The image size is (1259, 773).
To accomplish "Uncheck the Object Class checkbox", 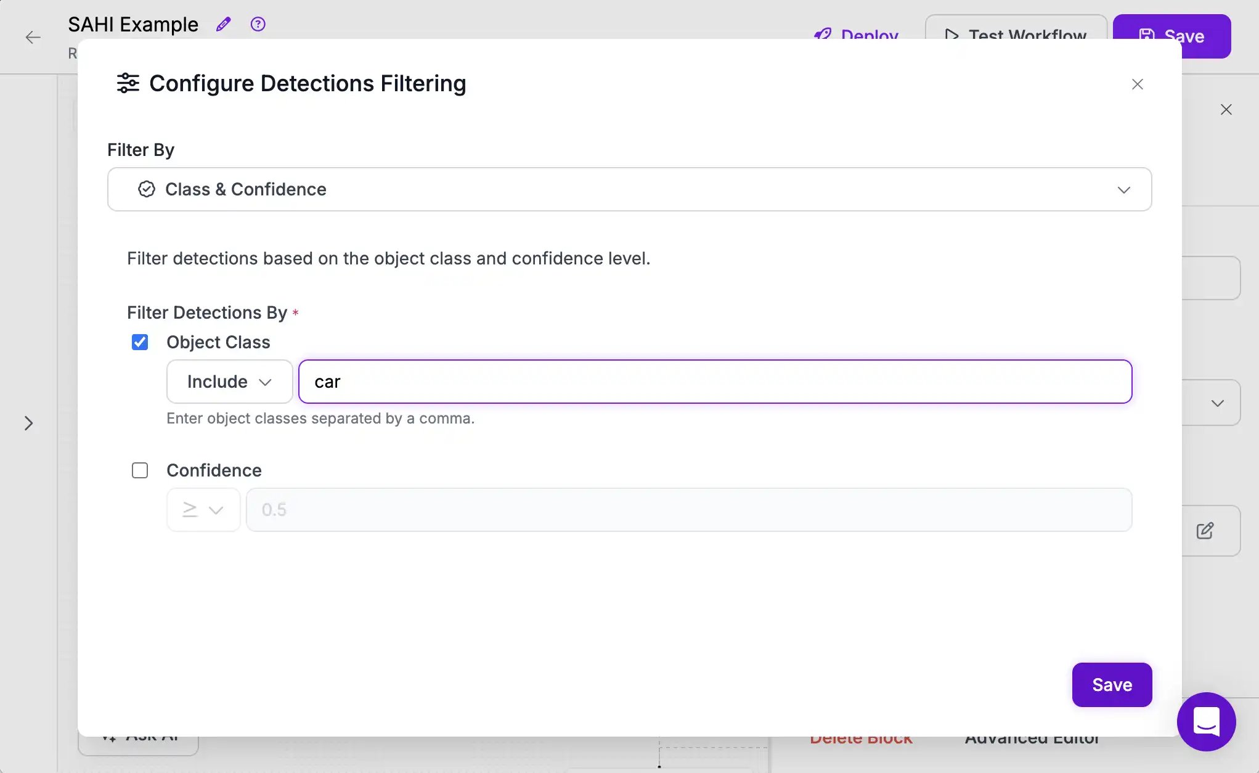I will point(140,342).
